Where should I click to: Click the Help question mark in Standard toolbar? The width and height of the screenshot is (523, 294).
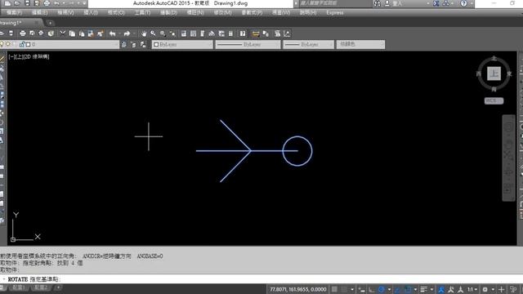243,33
